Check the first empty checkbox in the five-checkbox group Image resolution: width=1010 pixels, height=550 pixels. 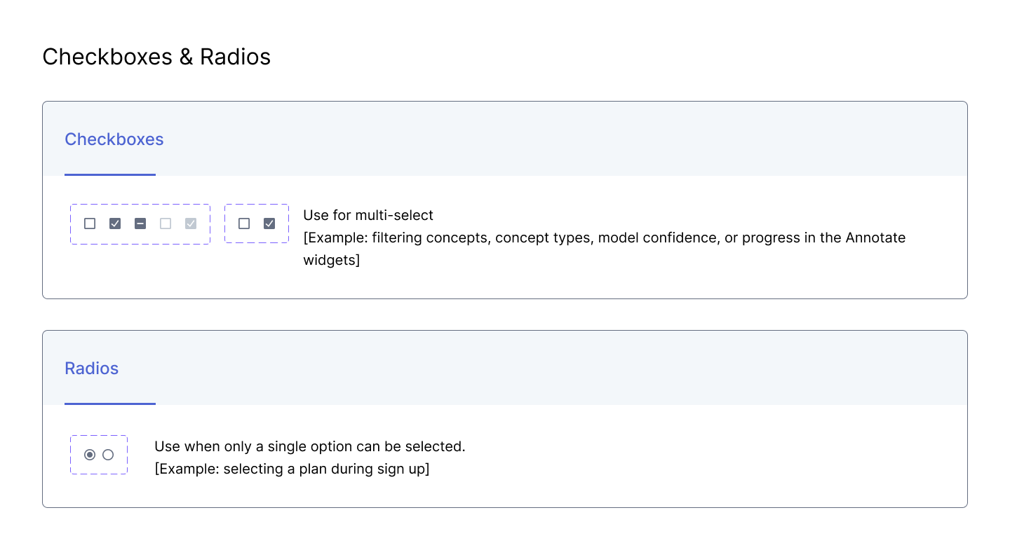point(90,224)
